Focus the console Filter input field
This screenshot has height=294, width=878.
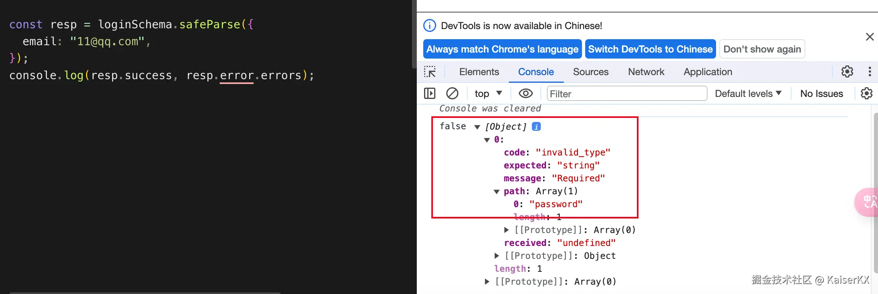pos(627,93)
